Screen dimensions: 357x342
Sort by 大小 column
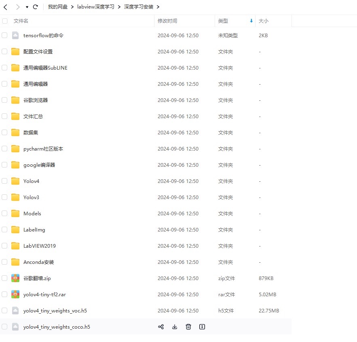[264, 21]
